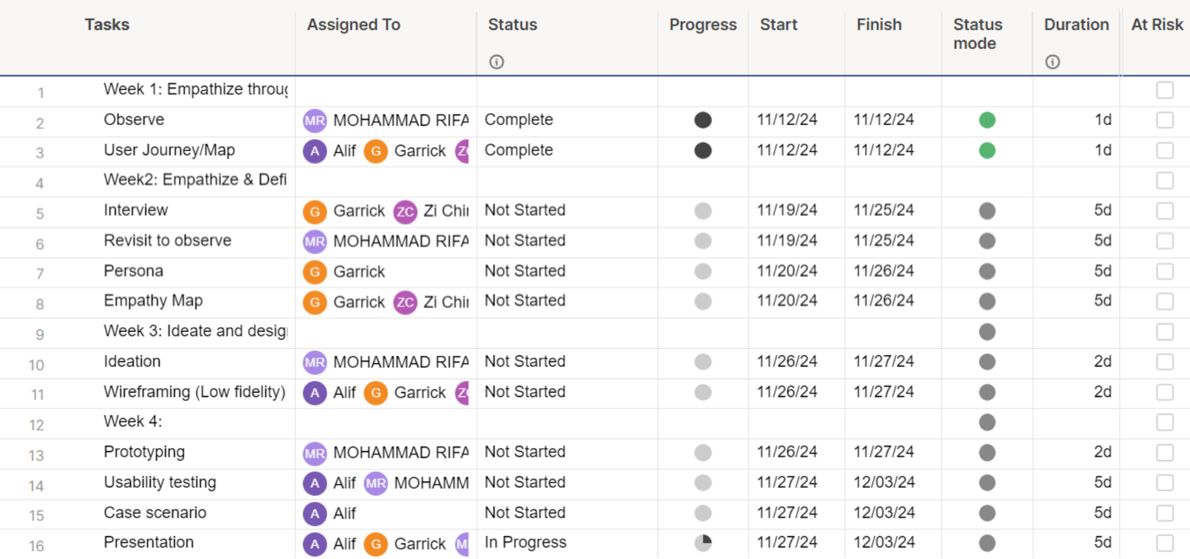Viewport: 1190px width, 559px height.
Task: Click progress circle for Presentation task
Action: click(703, 543)
